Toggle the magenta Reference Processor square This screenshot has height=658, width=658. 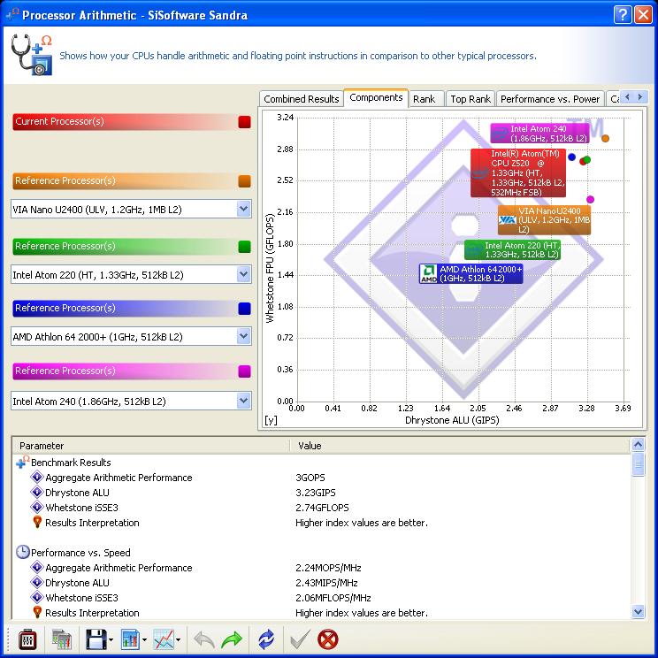tap(244, 371)
